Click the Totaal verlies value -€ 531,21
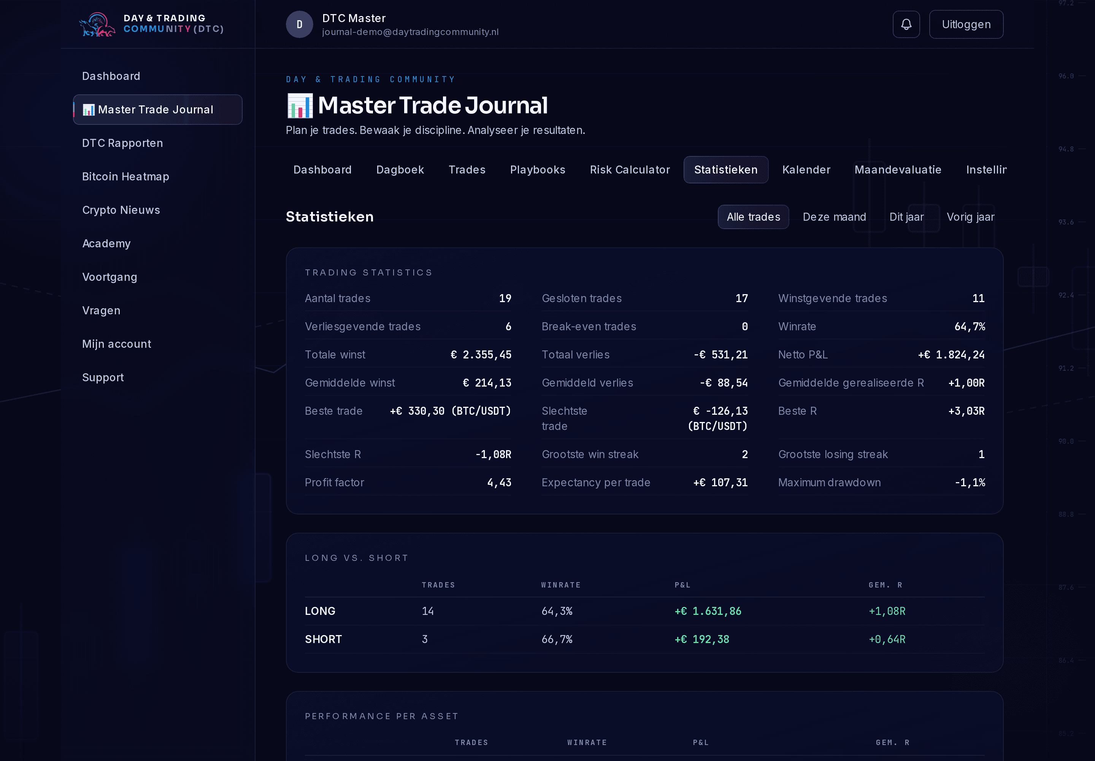Image resolution: width=1095 pixels, height=761 pixels. 720,355
